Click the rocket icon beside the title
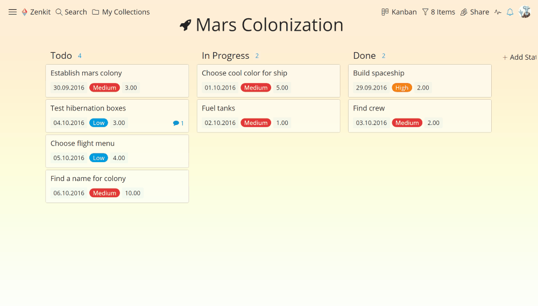The image size is (538, 306). pyautogui.click(x=186, y=25)
